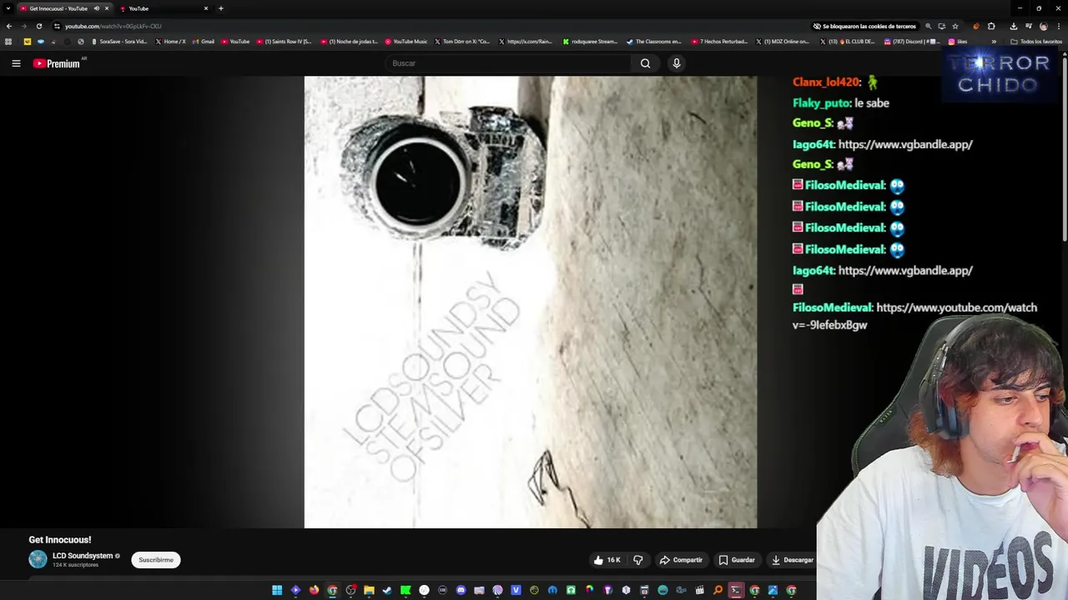Open the 7 Hechos Perturbad... bookmark
Image resolution: width=1068 pixels, height=600 pixels.
click(x=719, y=41)
